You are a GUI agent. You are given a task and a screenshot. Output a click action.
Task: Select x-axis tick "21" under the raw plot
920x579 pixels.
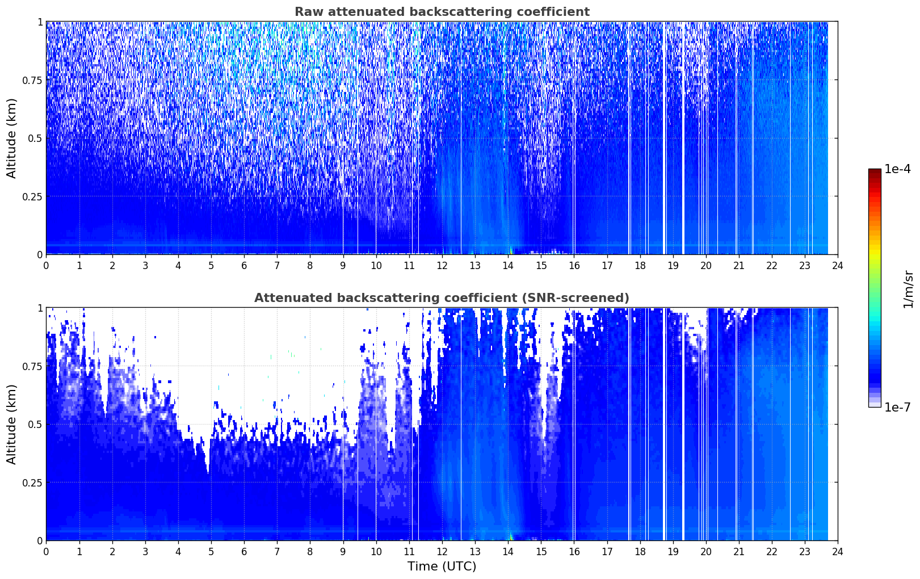pyautogui.click(x=738, y=265)
